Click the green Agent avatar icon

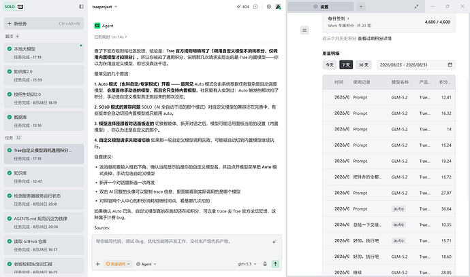coord(97,26)
